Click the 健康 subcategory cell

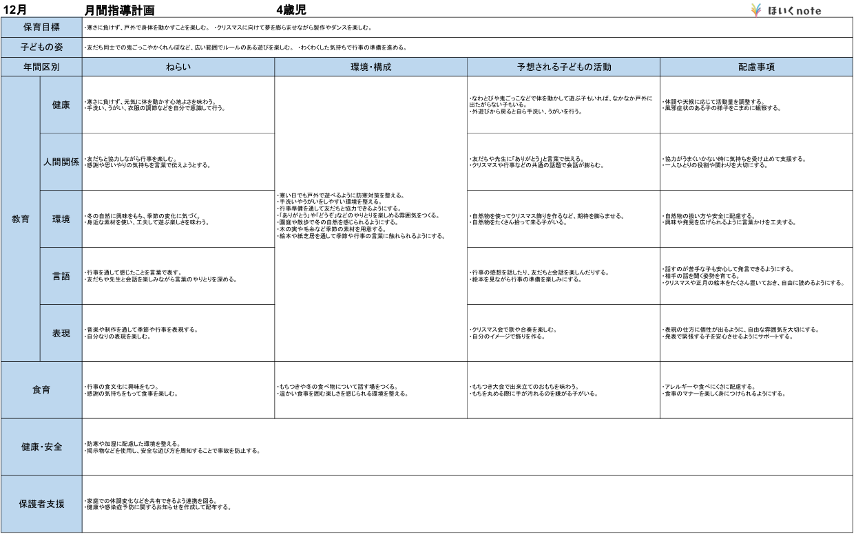point(61,105)
